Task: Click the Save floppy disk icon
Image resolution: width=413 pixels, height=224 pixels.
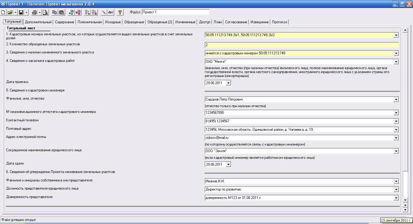Action: click(x=21, y=12)
